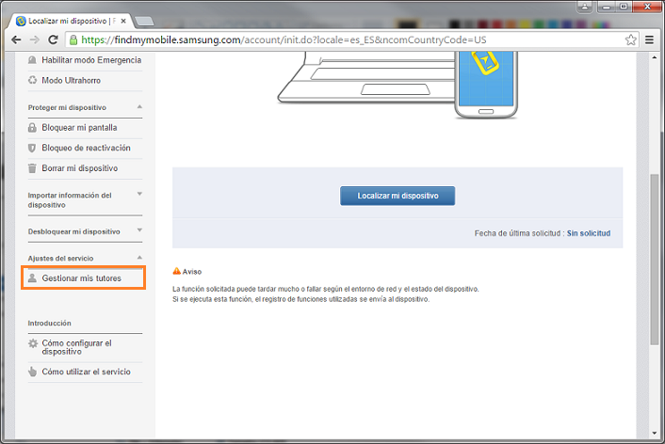Click the trash icon beside Borrar mi dispositivo
This screenshot has height=444, width=665.
tap(32, 168)
